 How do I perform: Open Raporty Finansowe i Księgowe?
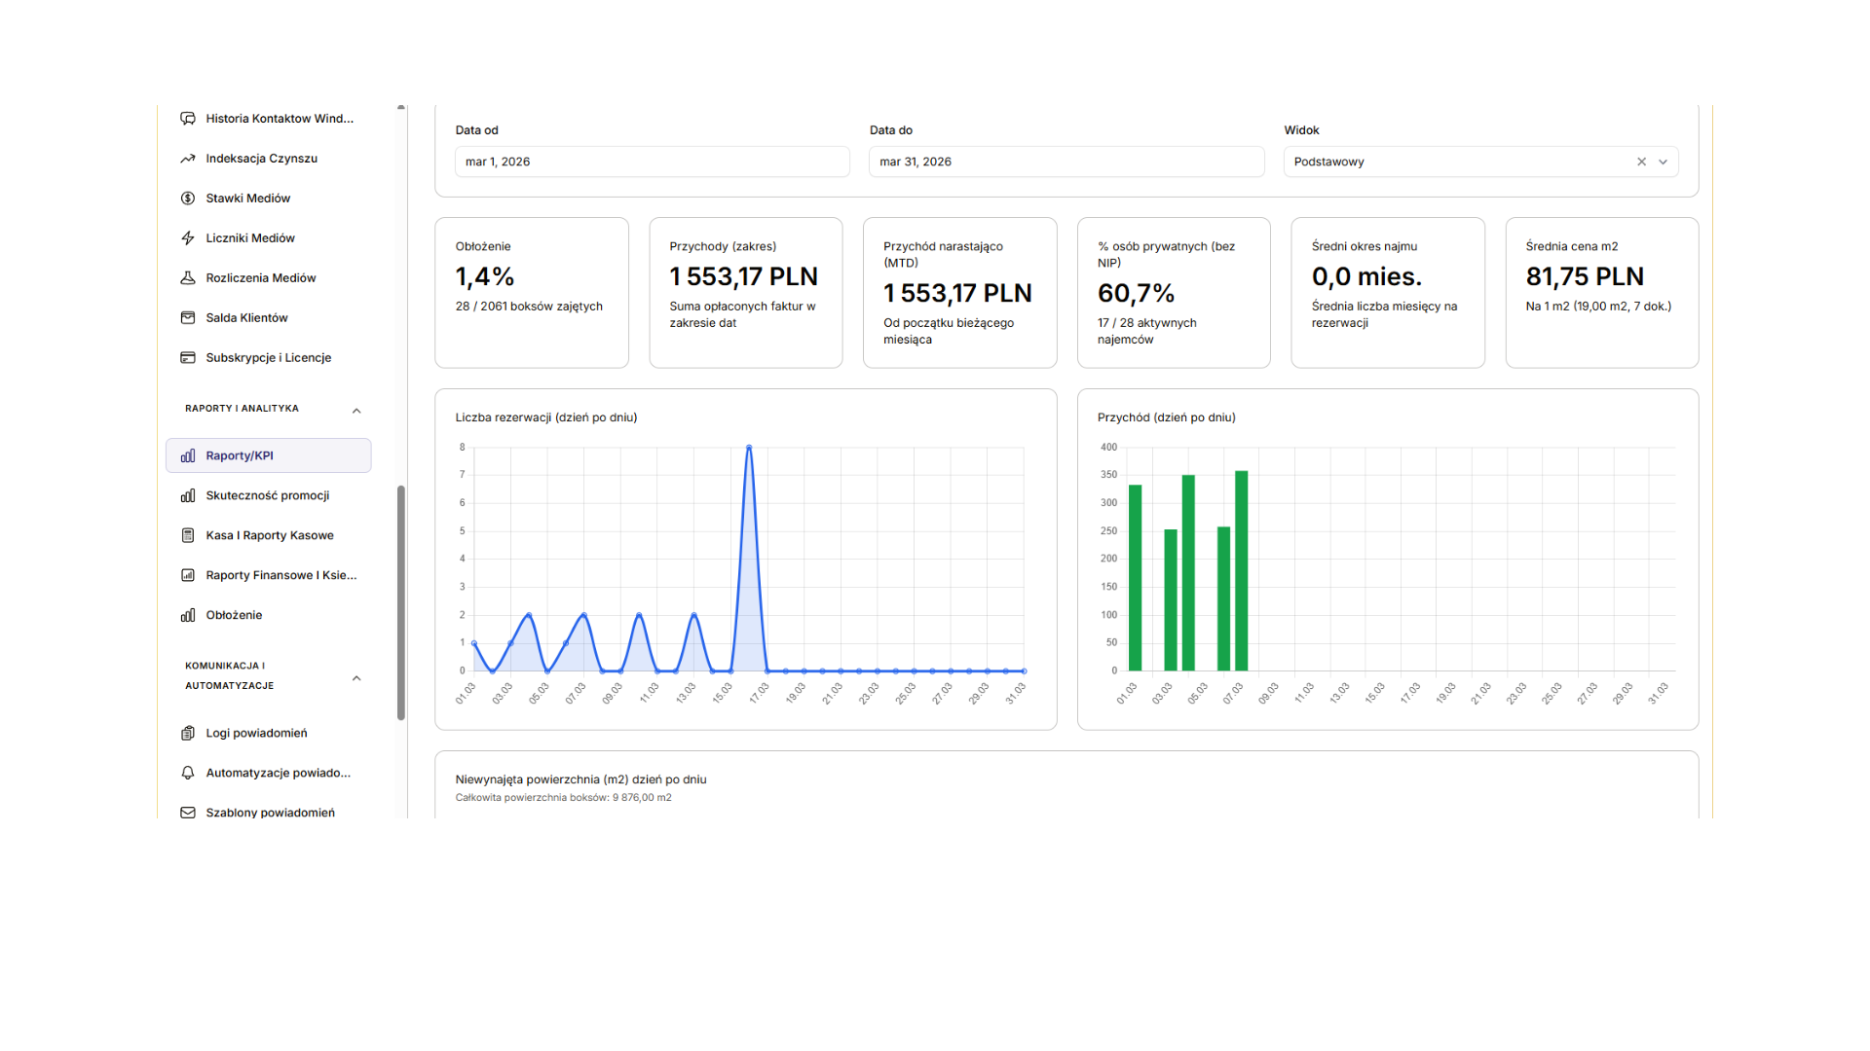point(280,575)
